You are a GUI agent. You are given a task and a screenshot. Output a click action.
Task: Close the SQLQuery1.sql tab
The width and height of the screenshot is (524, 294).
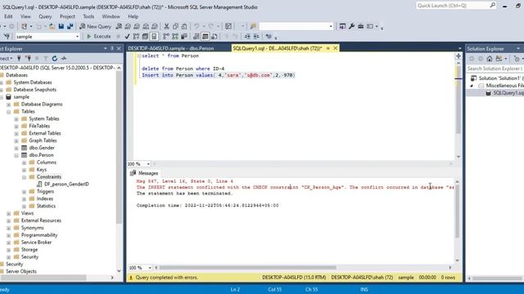point(335,48)
